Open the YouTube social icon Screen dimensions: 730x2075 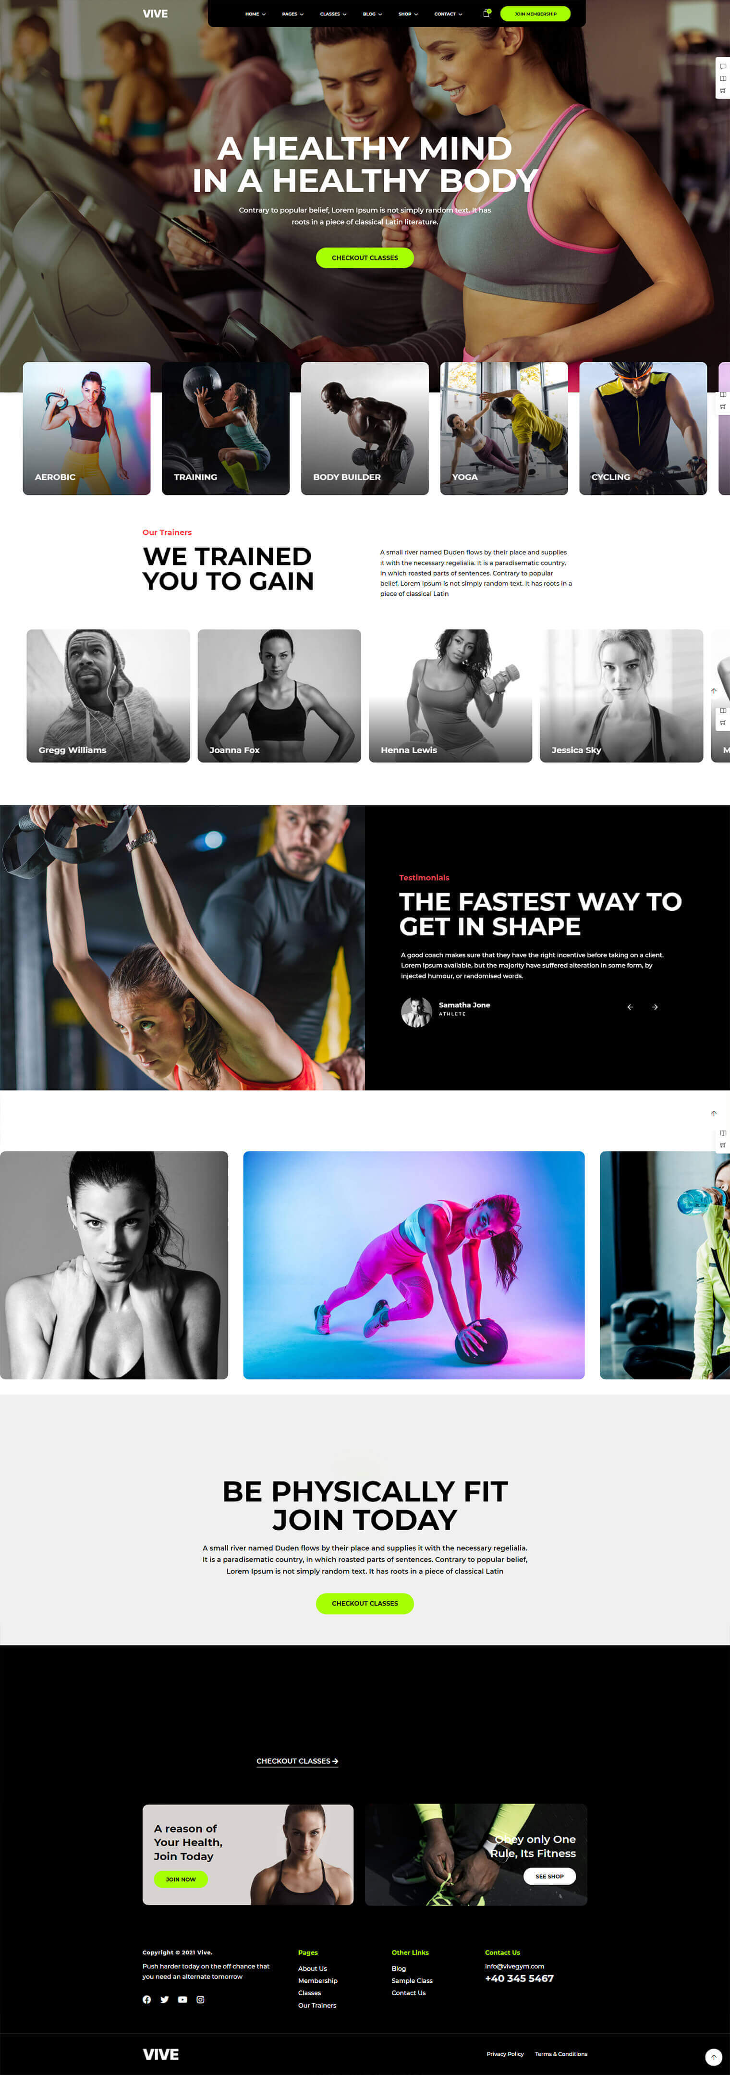coord(182,1999)
